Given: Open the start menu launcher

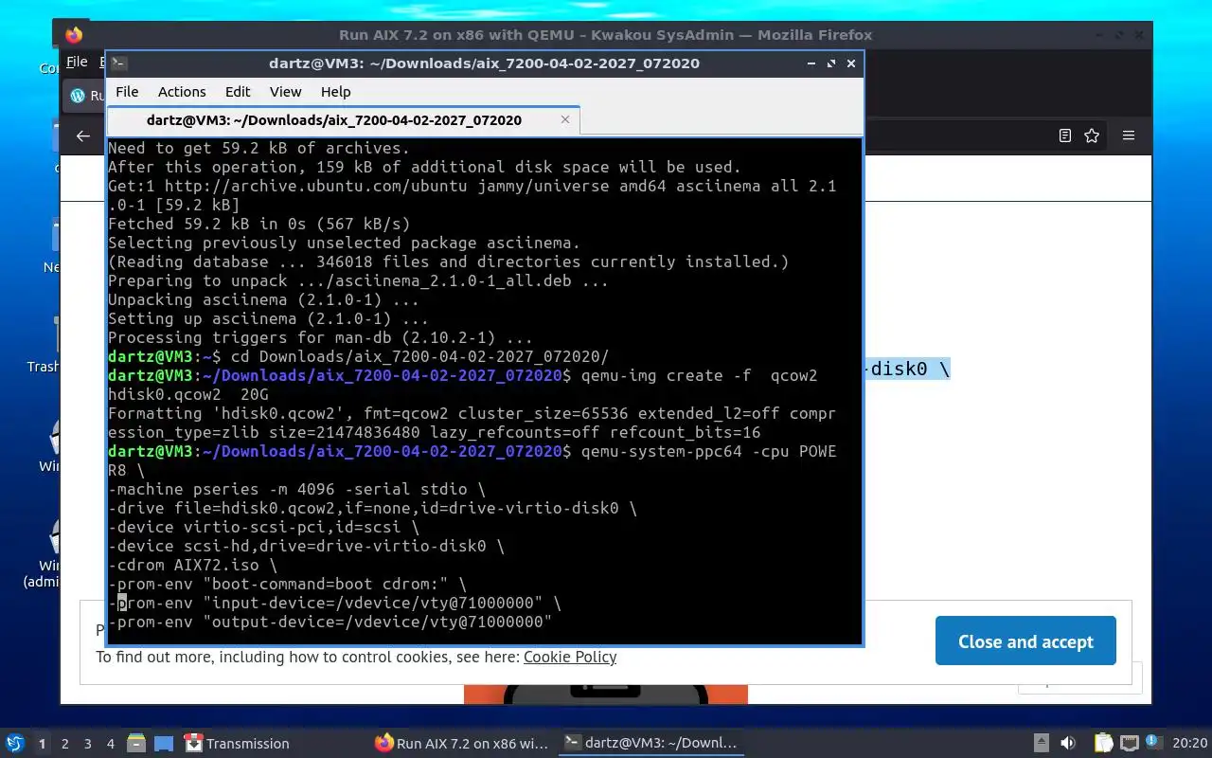Looking at the screenshot, I should 15,744.
